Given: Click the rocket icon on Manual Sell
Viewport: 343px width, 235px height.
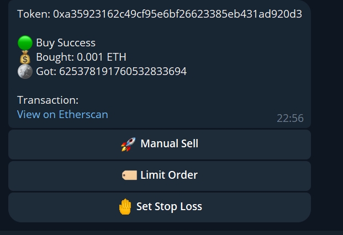Looking at the screenshot, I should [128, 144].
